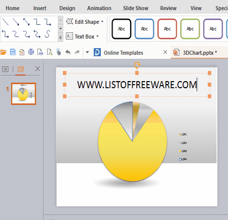Open the Slide Show ribbon tab
The height and width of the screenshot is (220, 228).
136,8
